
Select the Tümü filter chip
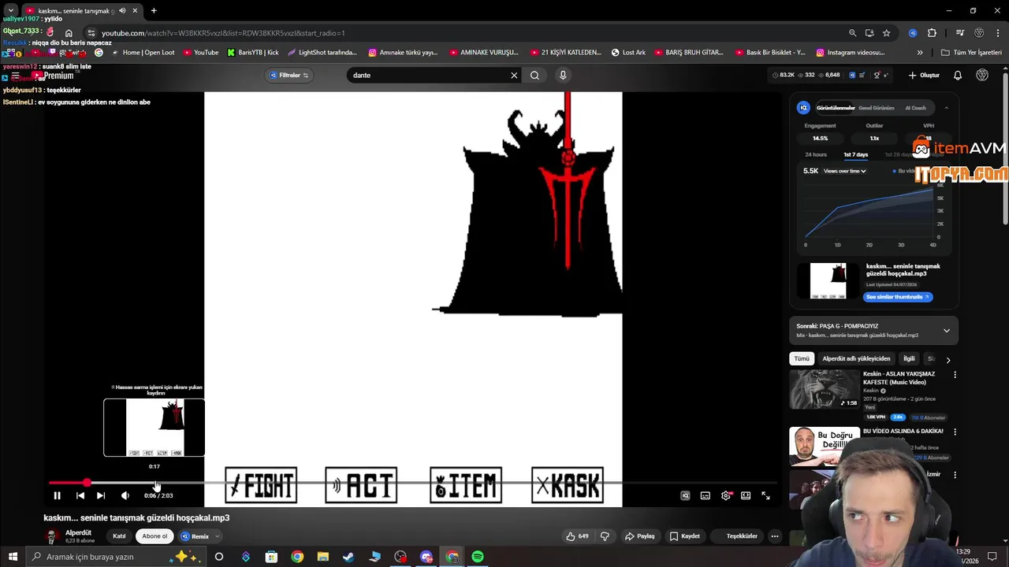point(802,358)
